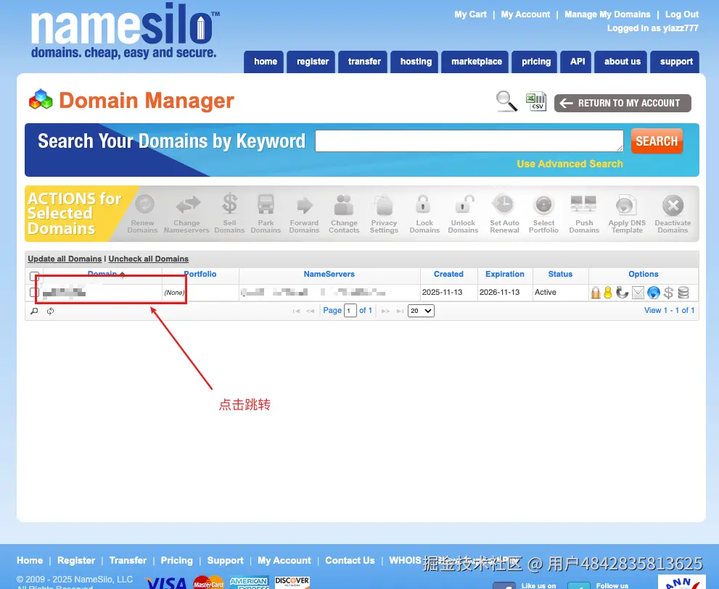Screen dimensions: 719x589
Task: Click in the domain keyword search field
Action: [x=469, y=141]
